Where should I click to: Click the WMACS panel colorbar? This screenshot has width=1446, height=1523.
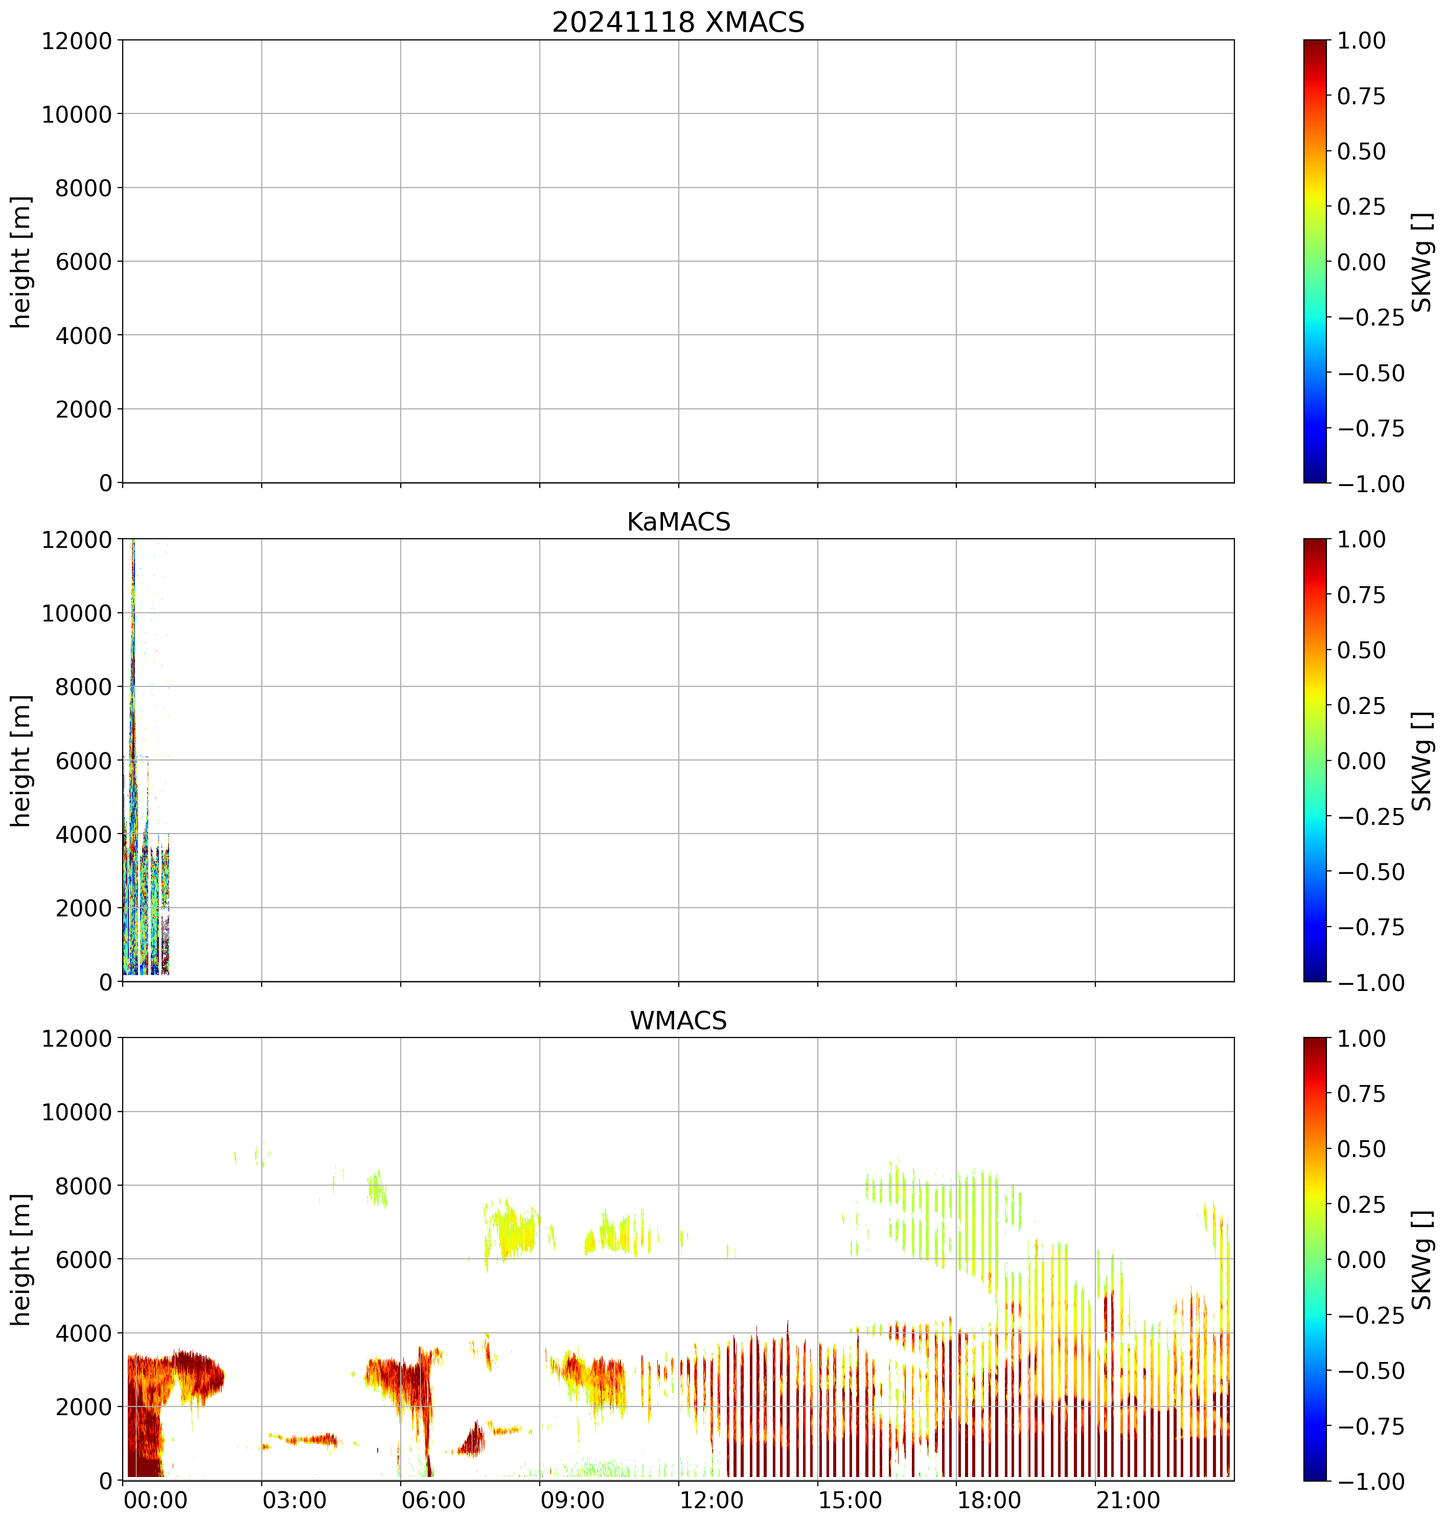1315,1259
